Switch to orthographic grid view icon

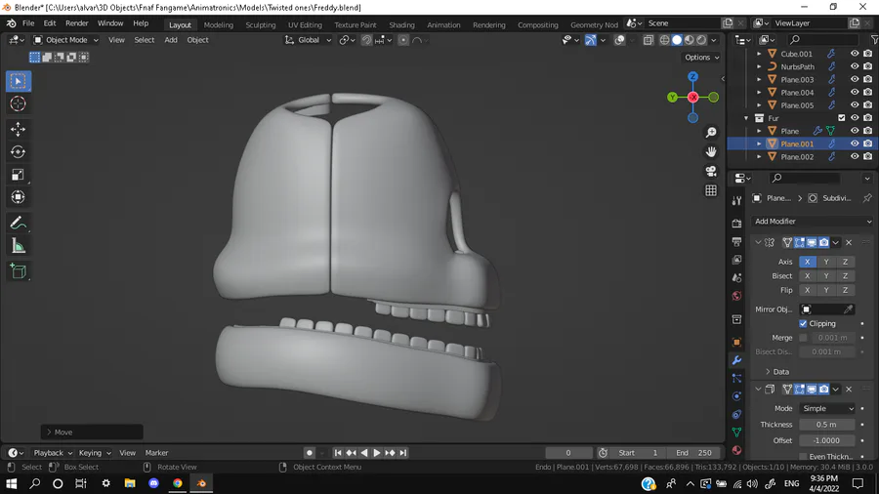point(711,190)
